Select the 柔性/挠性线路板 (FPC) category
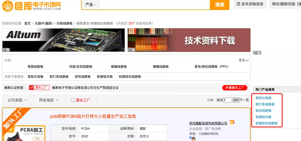301x141 pixels. [211, 67]
